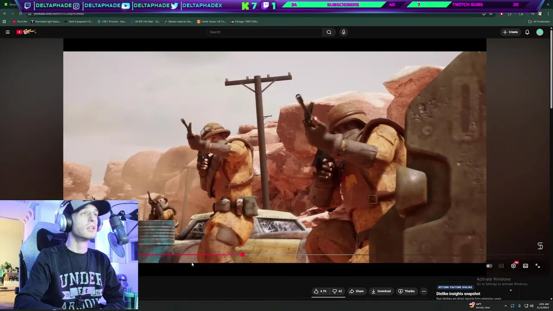Screen dimensions: 553x311
Task: Open the CRKT Provoke bookmark
Action: click(111, 22)
